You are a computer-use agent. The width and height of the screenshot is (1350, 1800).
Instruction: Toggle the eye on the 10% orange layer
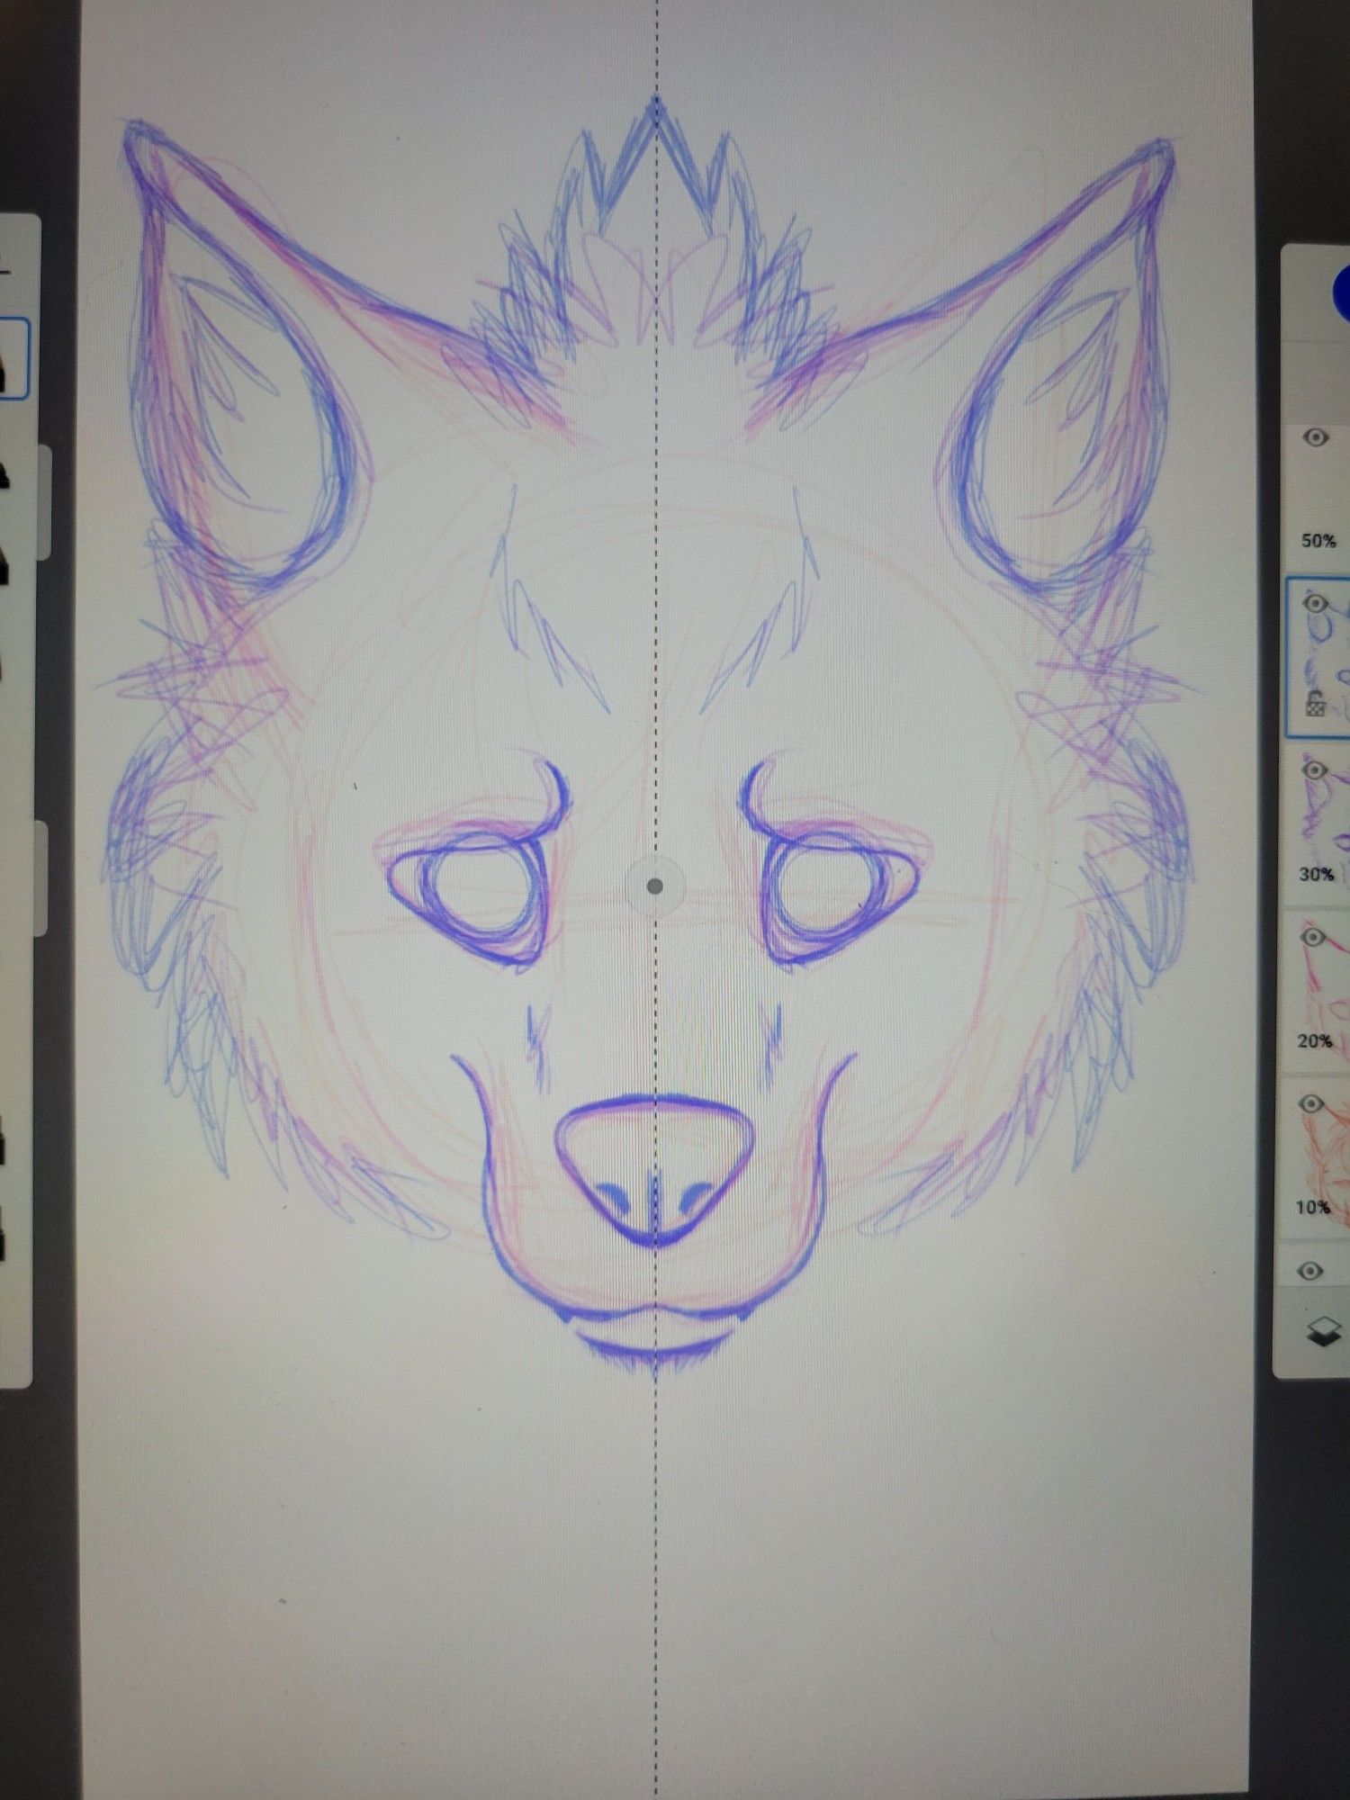point(1315,1104)
